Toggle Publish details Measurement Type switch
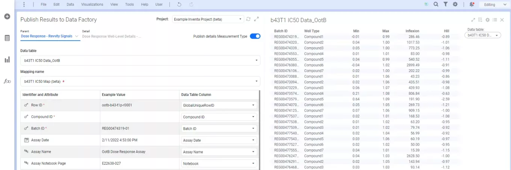This screenshot has width=511, height=170. 255,36
